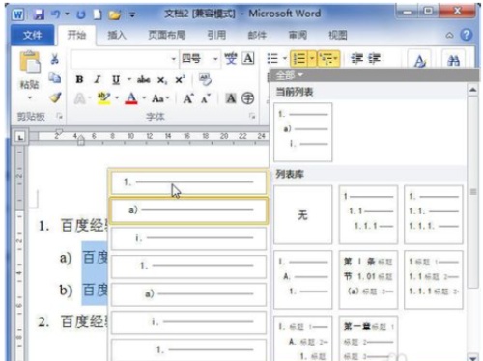The width and height of the screenshot is (483, 361).
Task: Open the highlight color dropdown arrow
Action: (x=117, y=98)
